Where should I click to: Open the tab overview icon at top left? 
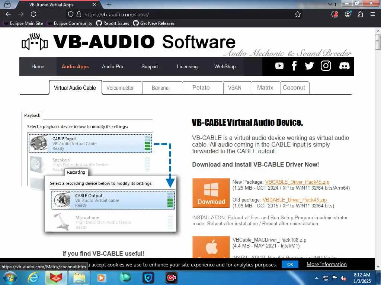[7, 4]
